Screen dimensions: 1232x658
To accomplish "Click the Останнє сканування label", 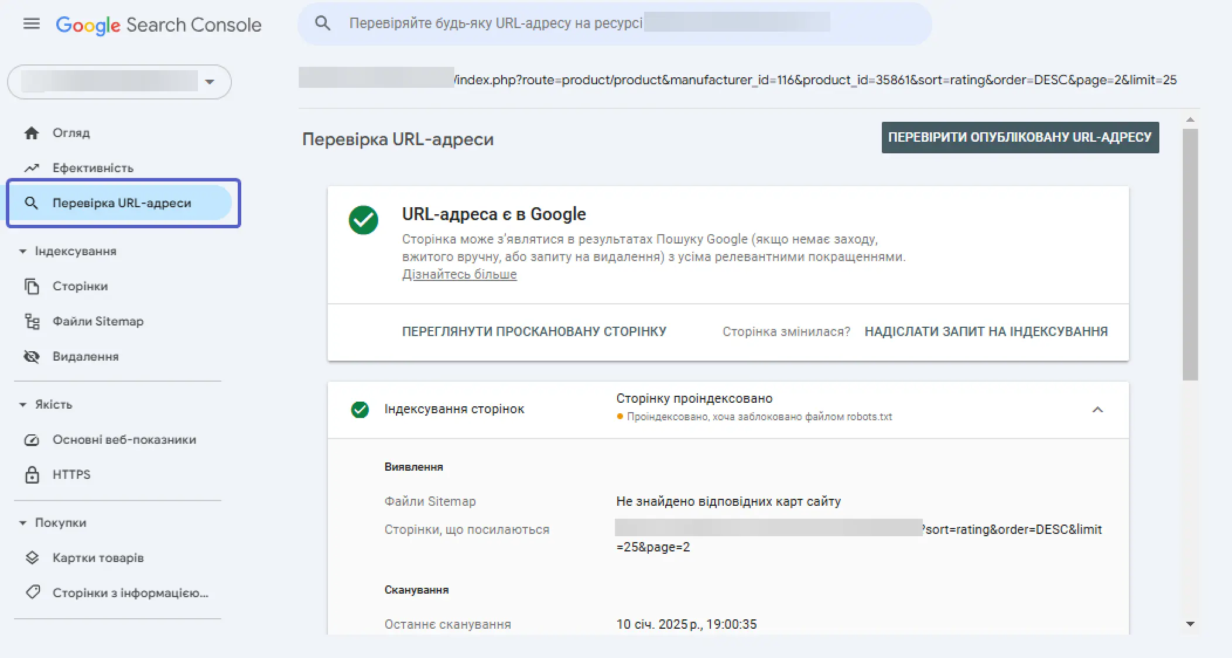I will point(447,625).
